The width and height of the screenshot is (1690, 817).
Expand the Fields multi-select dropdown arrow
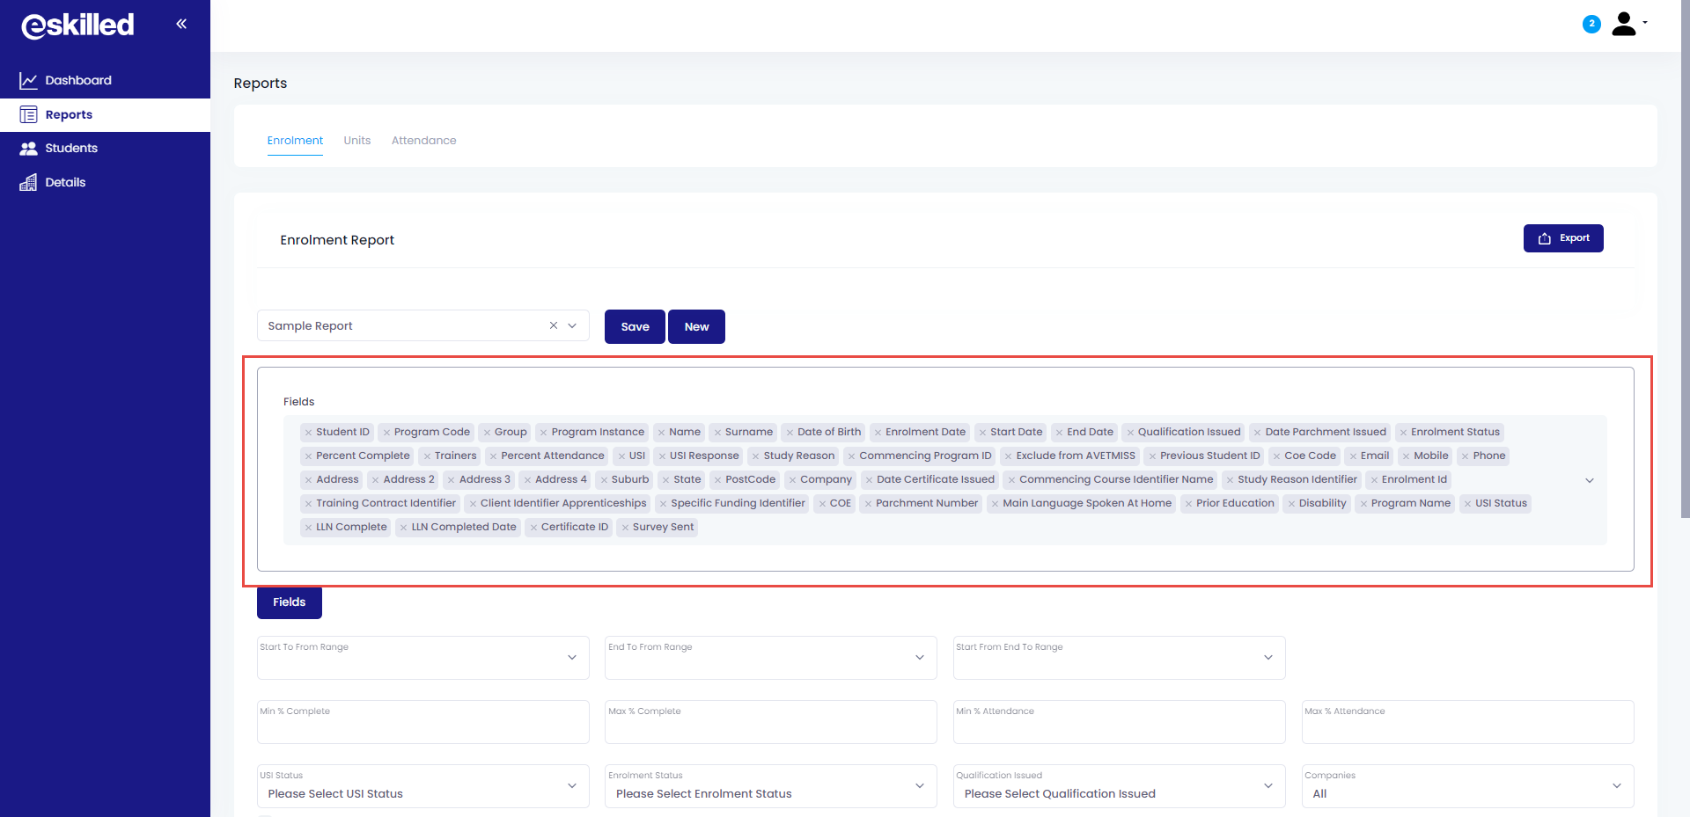pyautogui.click(x=1589, y=480)
